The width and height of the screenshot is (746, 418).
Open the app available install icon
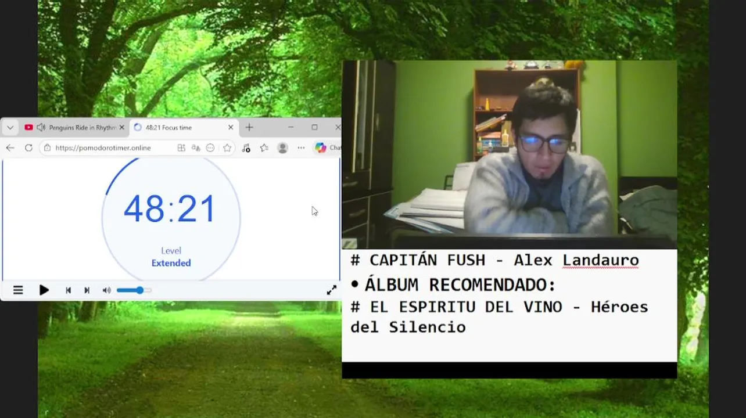pyautogui.click(x=181, y=148)
